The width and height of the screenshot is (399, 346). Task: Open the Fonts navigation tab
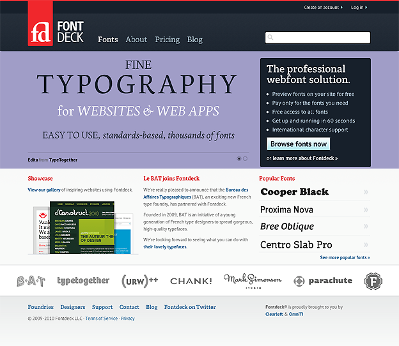pyautogui.click(x=108, y=40)
